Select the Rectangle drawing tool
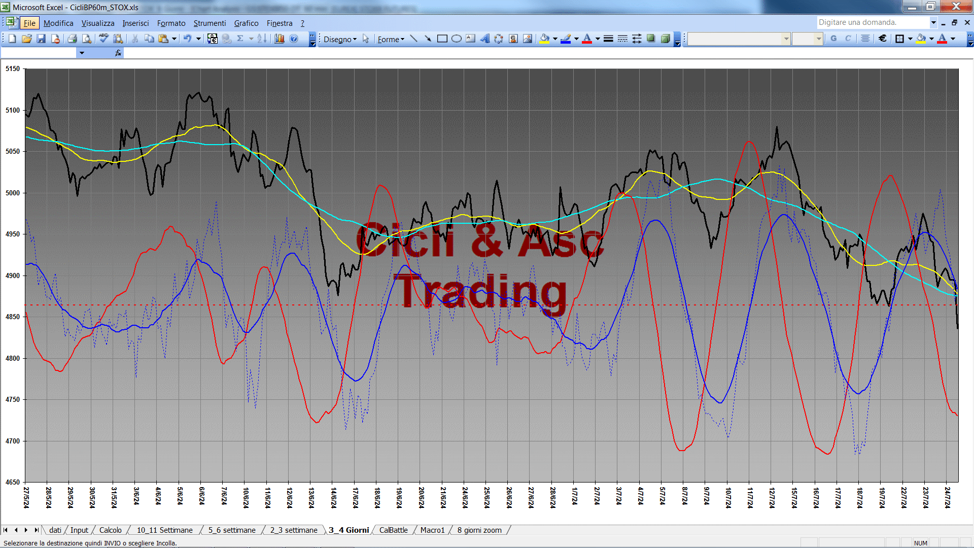Viewport: 974px width, 548px height. pos(442,39)
